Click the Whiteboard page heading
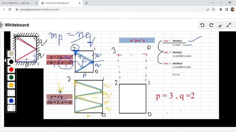236x132 pixels. coord(17,25)
